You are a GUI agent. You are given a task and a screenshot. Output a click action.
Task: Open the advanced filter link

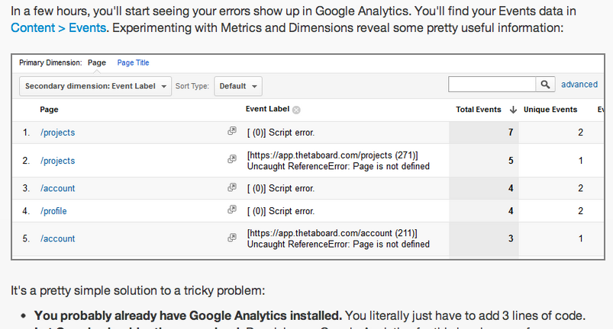pos(579,85)
